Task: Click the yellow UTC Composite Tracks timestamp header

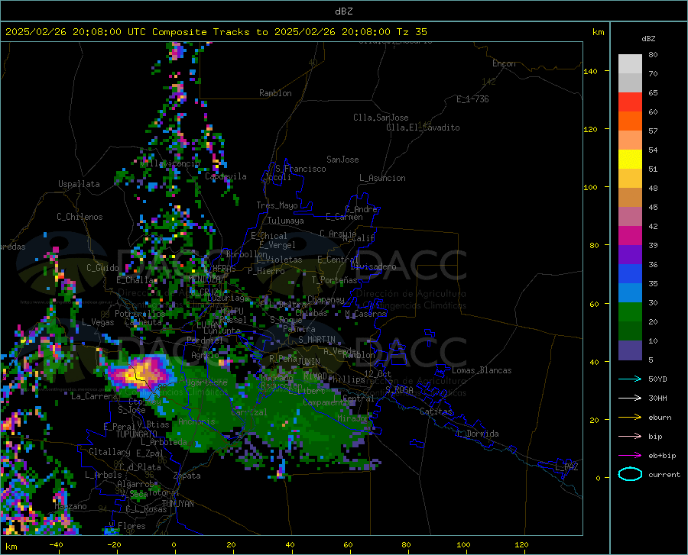Action: click(216, 32)
